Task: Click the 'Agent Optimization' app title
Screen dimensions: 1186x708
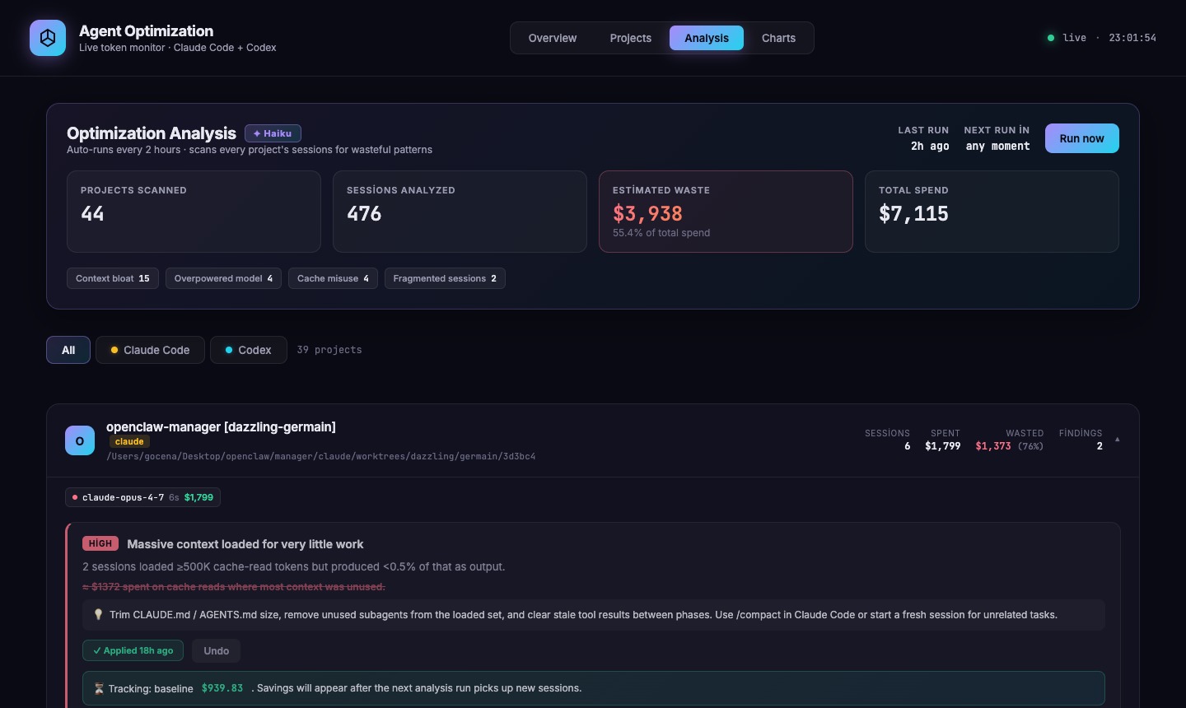Action: [x=147, y=31]
